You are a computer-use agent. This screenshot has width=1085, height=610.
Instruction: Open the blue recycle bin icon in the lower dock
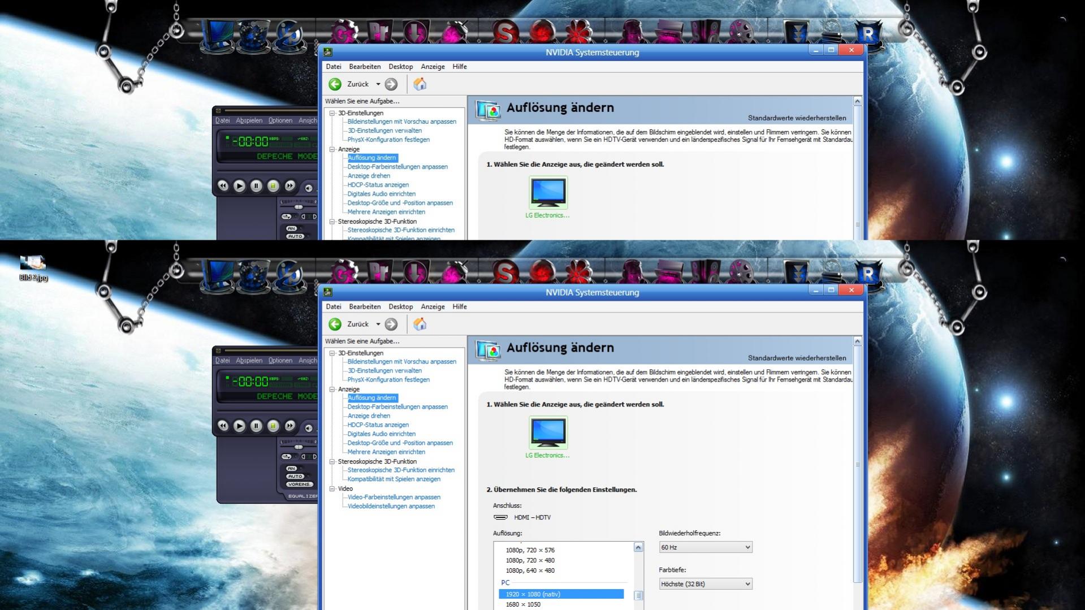[254, 275]
